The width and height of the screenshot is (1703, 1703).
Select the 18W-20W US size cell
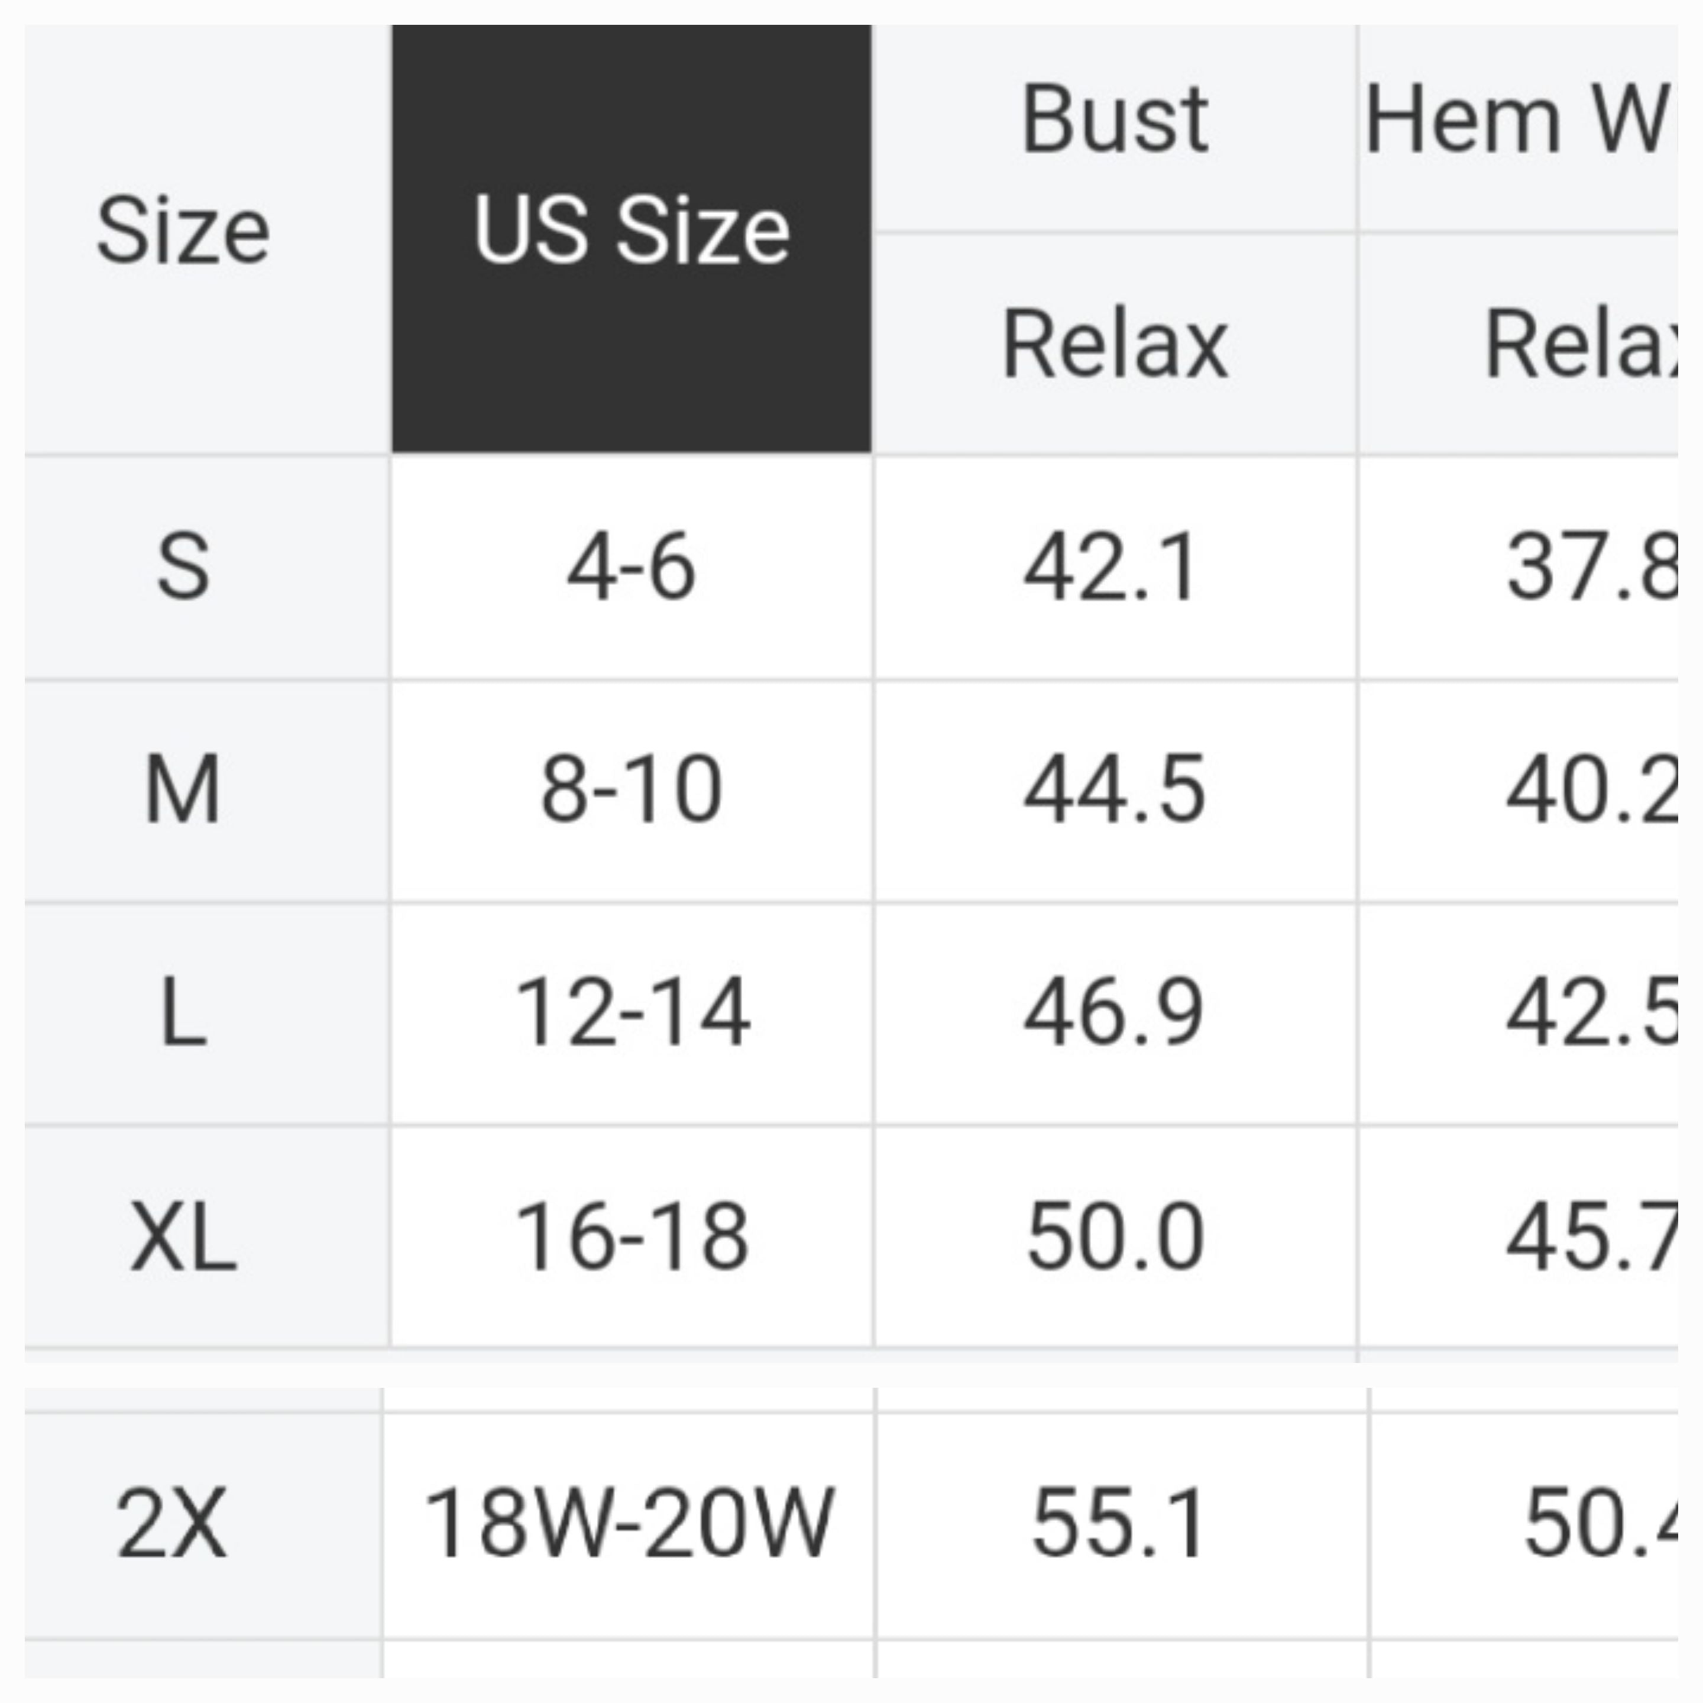point(629,1522)
